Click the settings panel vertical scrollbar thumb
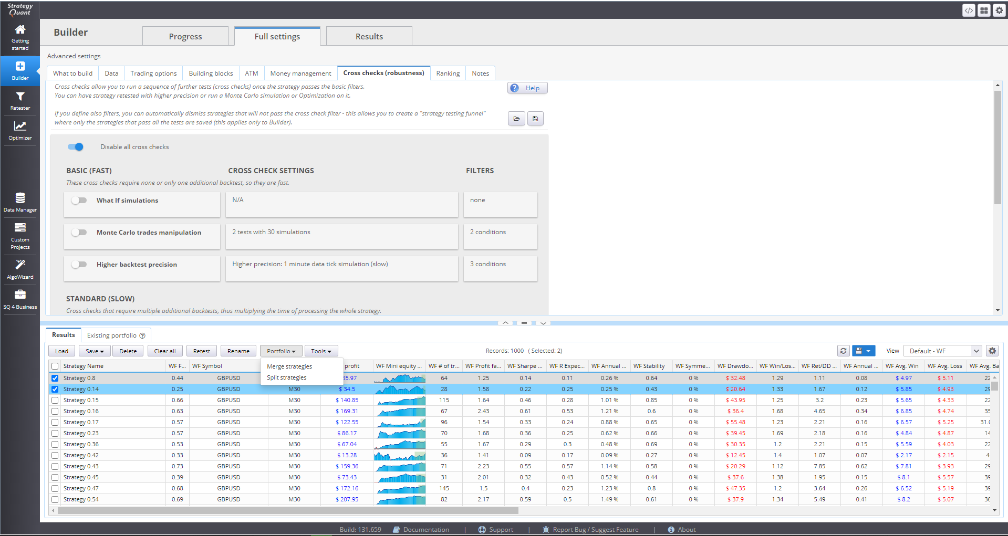1008x536 pixels. (x=997, y=147)
